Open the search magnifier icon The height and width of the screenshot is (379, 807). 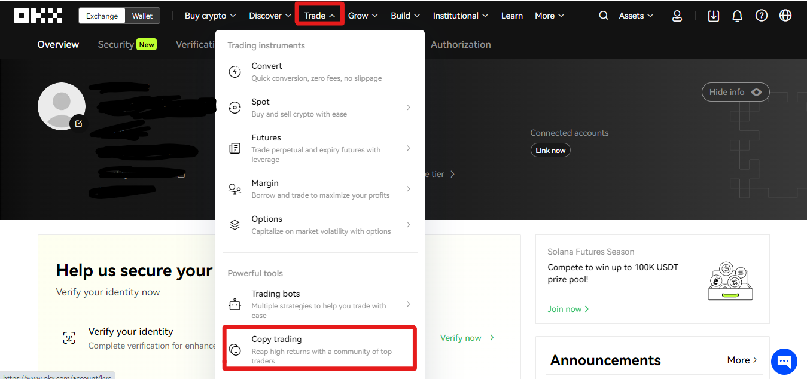tap(604, 16)
